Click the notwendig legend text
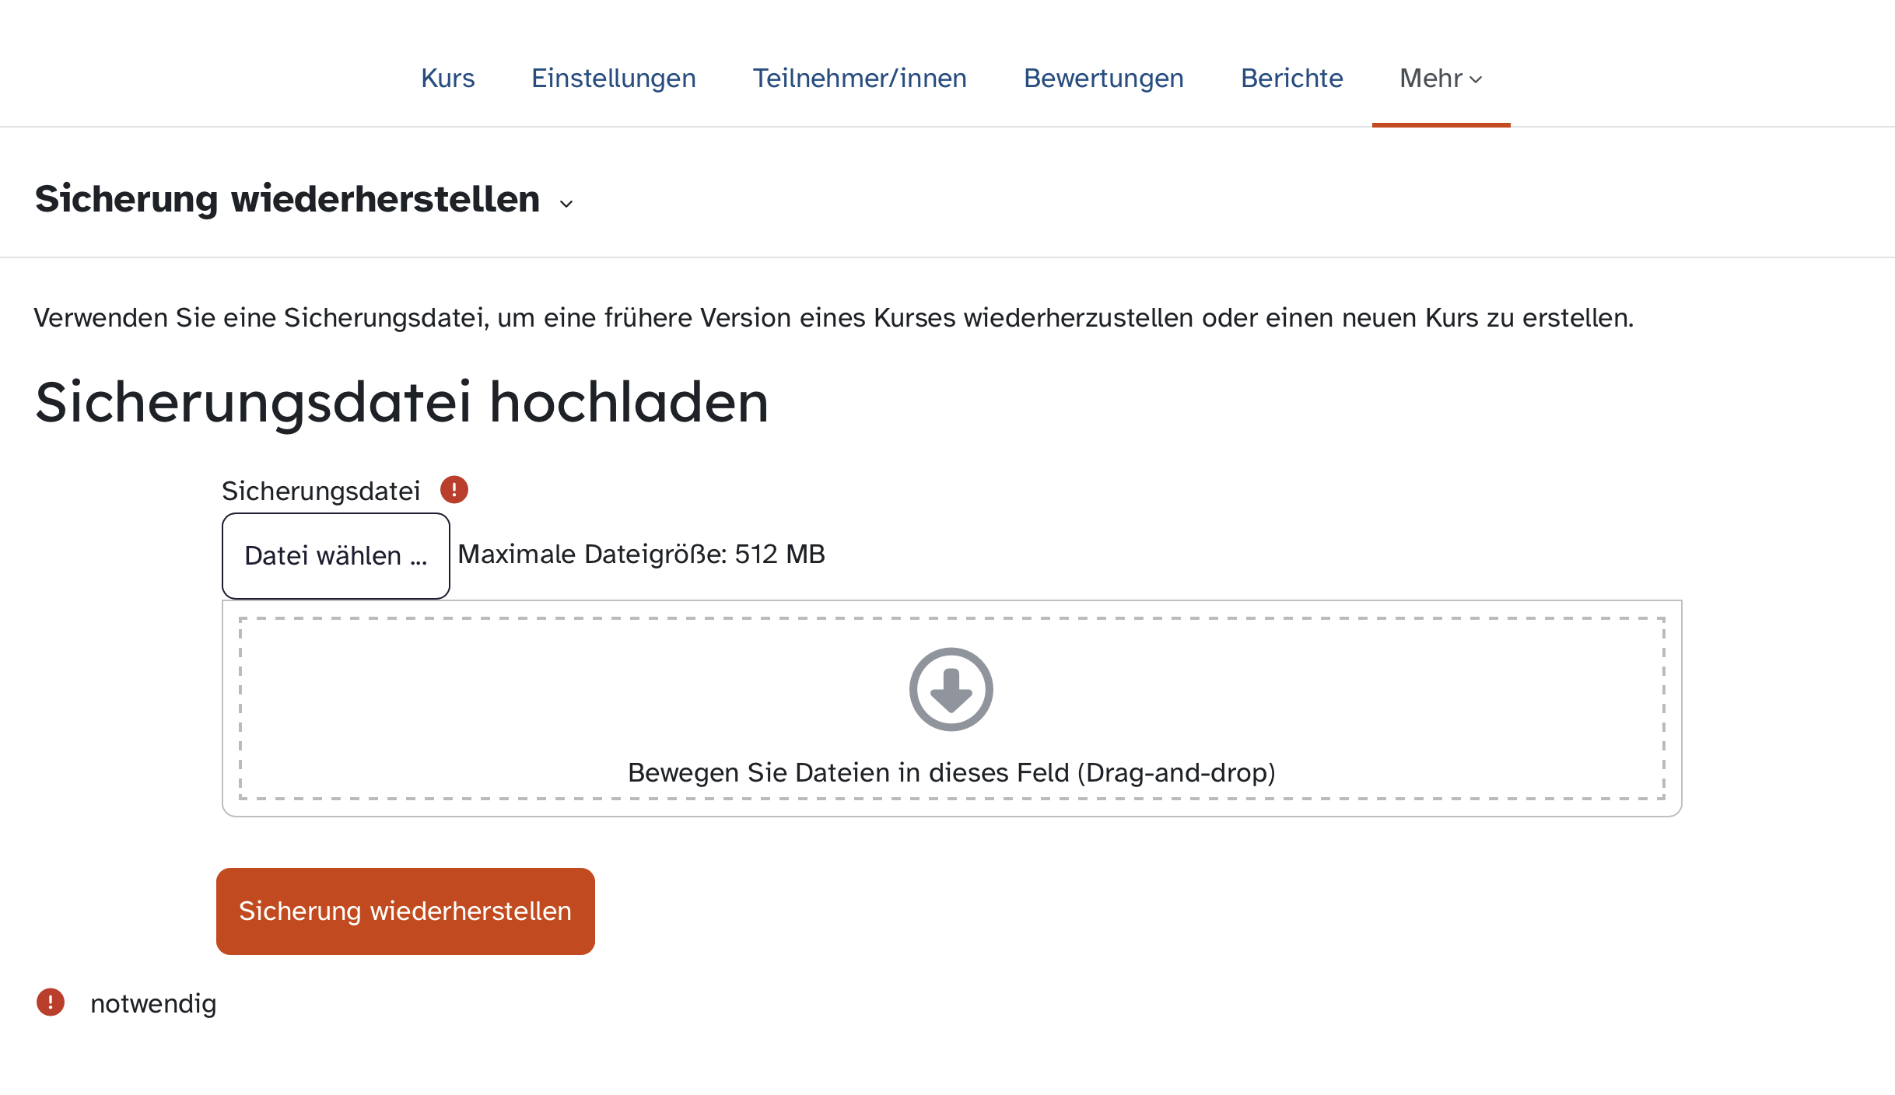1895x1095 pixels. (153, 1003)
